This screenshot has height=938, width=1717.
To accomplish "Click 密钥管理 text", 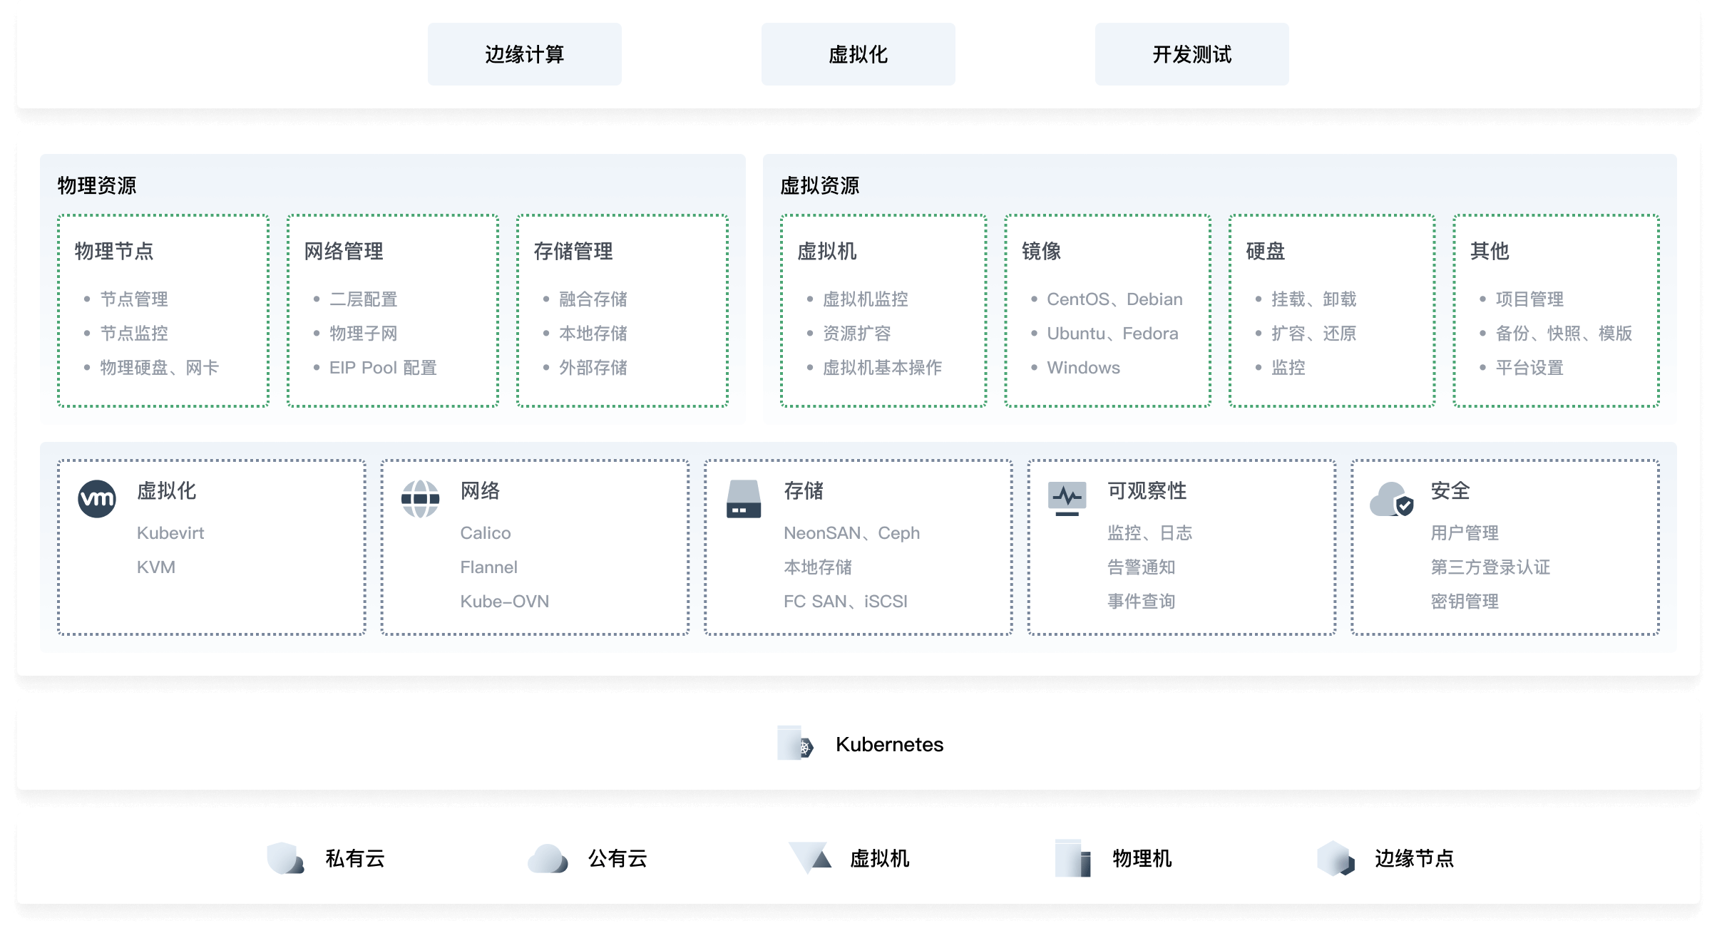I will pyautogui.click(x=1465, y=602).
